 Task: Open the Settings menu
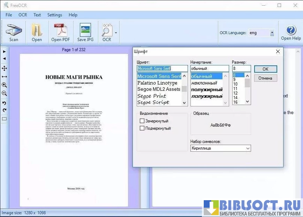tap(55, 15)
